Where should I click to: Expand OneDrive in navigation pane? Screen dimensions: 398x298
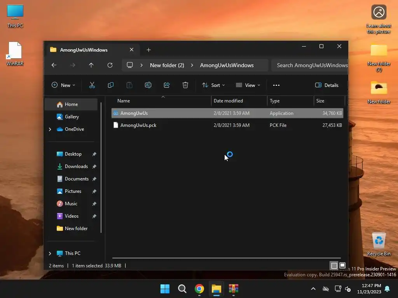click(x=50, y=129)
